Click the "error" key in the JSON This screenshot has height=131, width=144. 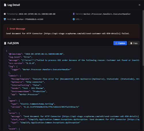click(x=12, y=113)
